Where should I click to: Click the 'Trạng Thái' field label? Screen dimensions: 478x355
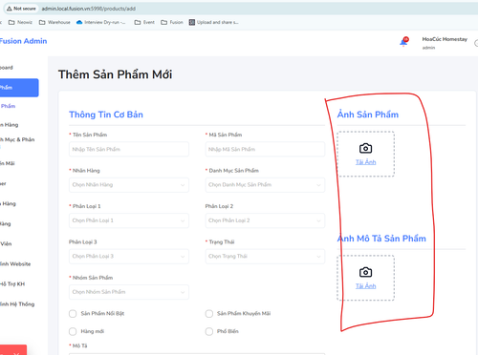click(x=222, y=242)
